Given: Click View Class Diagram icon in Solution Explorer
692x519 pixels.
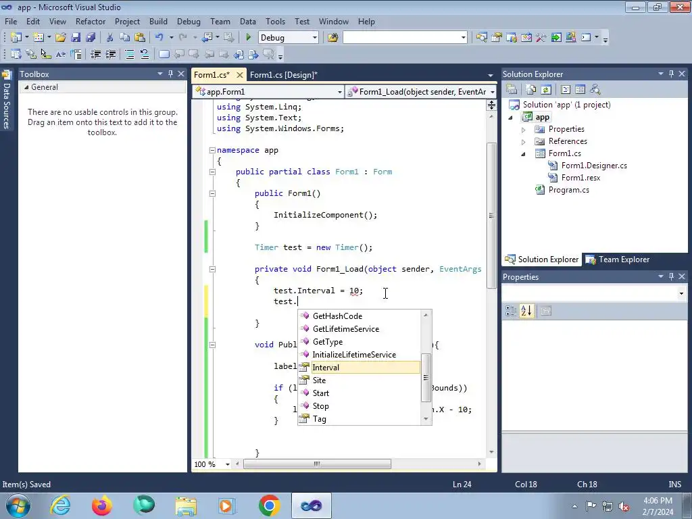Looking at the screenshot, I should (595, 90).
